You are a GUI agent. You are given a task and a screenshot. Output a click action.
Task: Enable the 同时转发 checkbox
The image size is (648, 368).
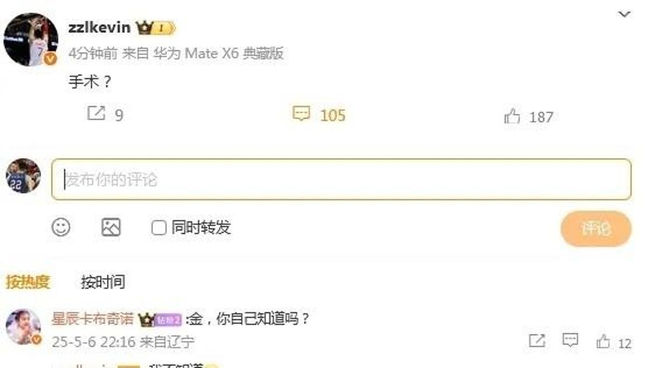(x=159, y=227)
